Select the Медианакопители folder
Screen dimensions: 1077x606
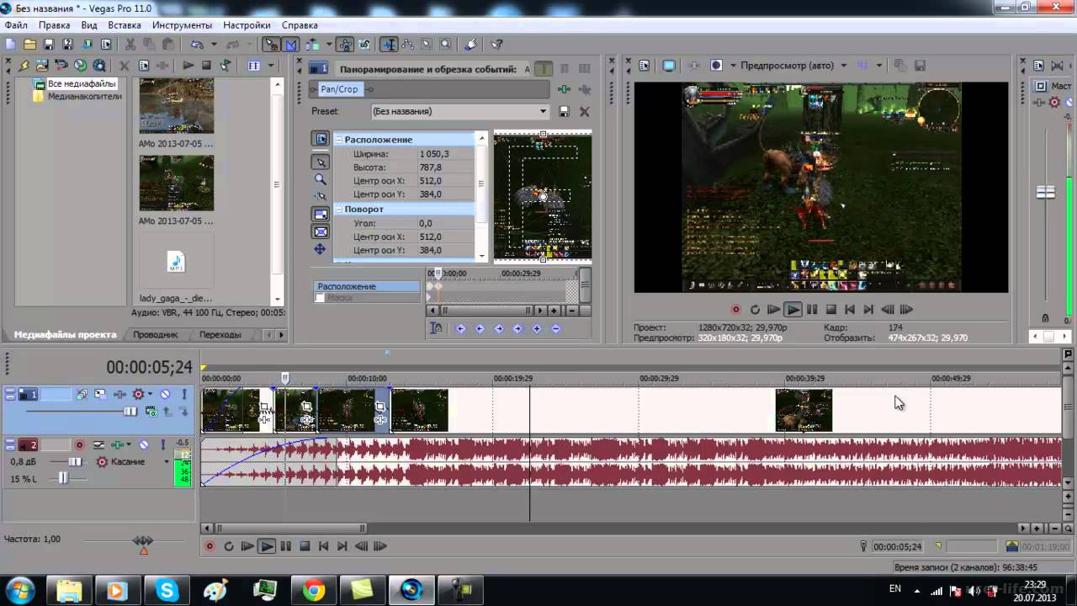84,96
